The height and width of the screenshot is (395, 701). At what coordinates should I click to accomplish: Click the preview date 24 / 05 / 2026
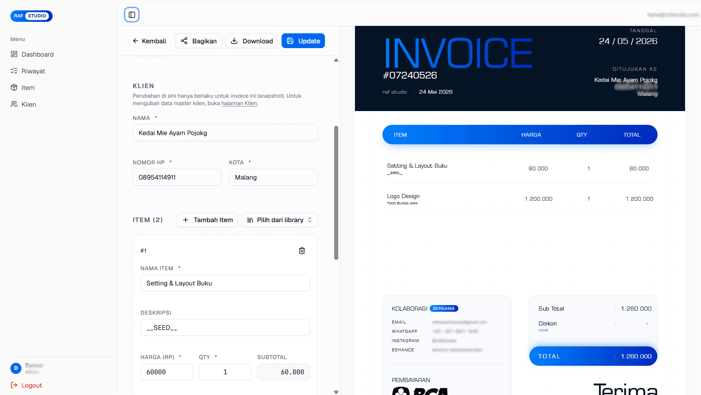pos(628,41)
